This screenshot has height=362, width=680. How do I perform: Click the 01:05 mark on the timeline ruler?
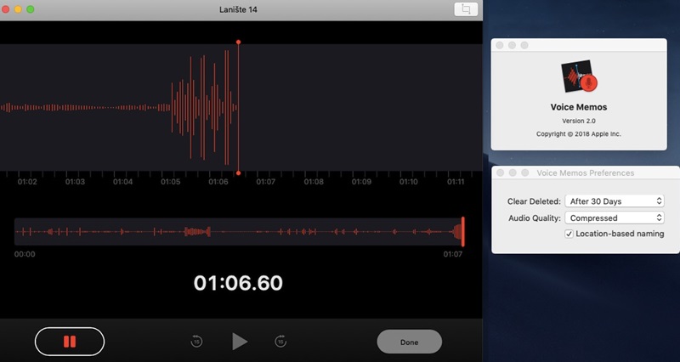pyautogui.click(x=171, y=182)
